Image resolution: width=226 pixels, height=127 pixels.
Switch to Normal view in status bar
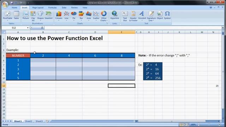(181, 125)
